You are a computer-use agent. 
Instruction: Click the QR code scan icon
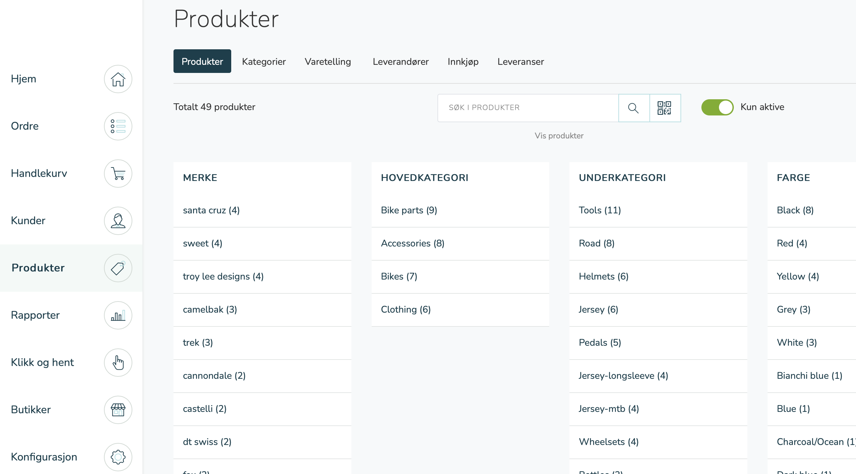tap(665, 108)
